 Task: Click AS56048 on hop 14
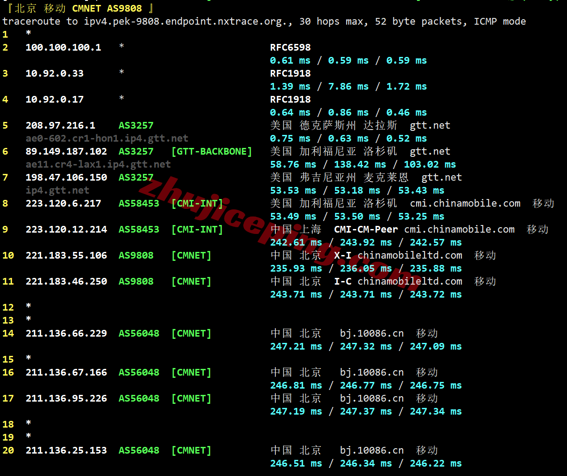[x=139, y=333]
